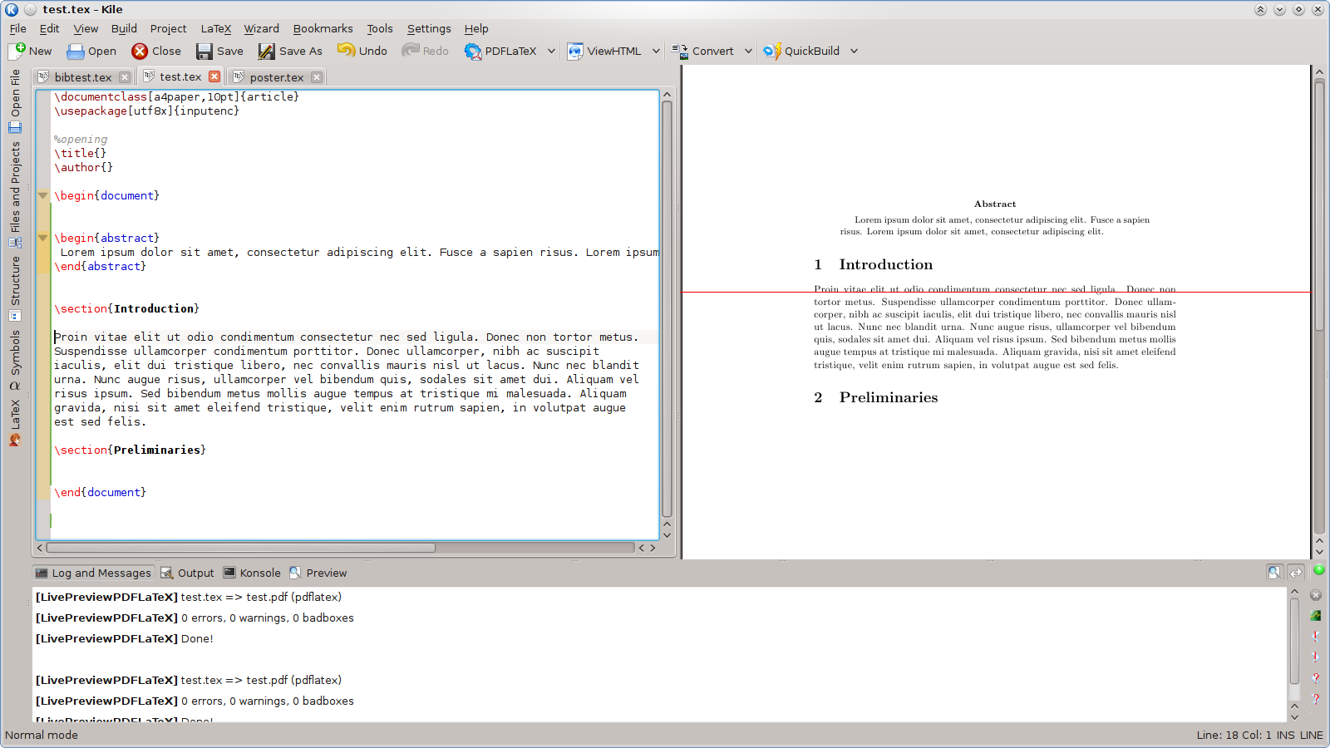Click the \end{document} line in editor
Screen dimensions: 1330x748
pyautogui.click(x=100, y=492)
